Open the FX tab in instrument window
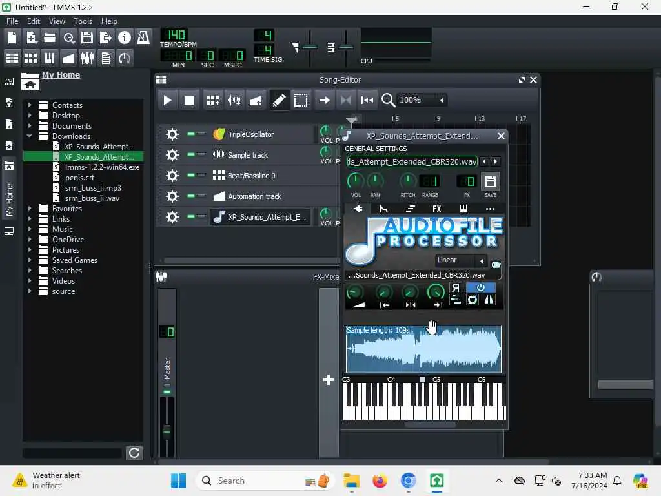Viewport: 661px width, 496px height. [437, 209]
